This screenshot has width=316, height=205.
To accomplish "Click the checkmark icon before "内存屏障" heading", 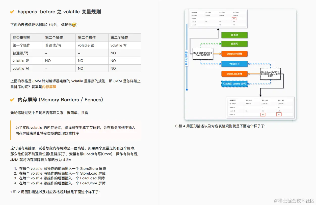I will (12, 100).
